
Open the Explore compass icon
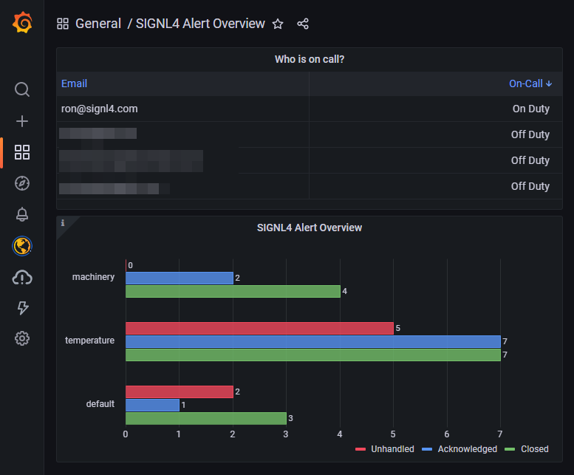22,183
